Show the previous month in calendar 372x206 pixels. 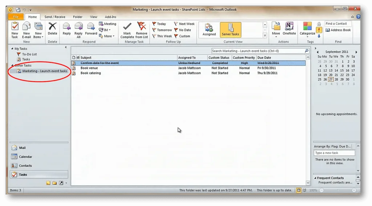point(318,52)
